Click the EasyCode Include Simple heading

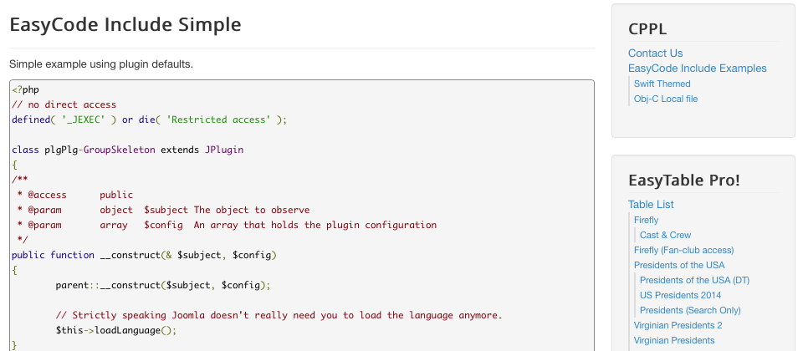125,24
